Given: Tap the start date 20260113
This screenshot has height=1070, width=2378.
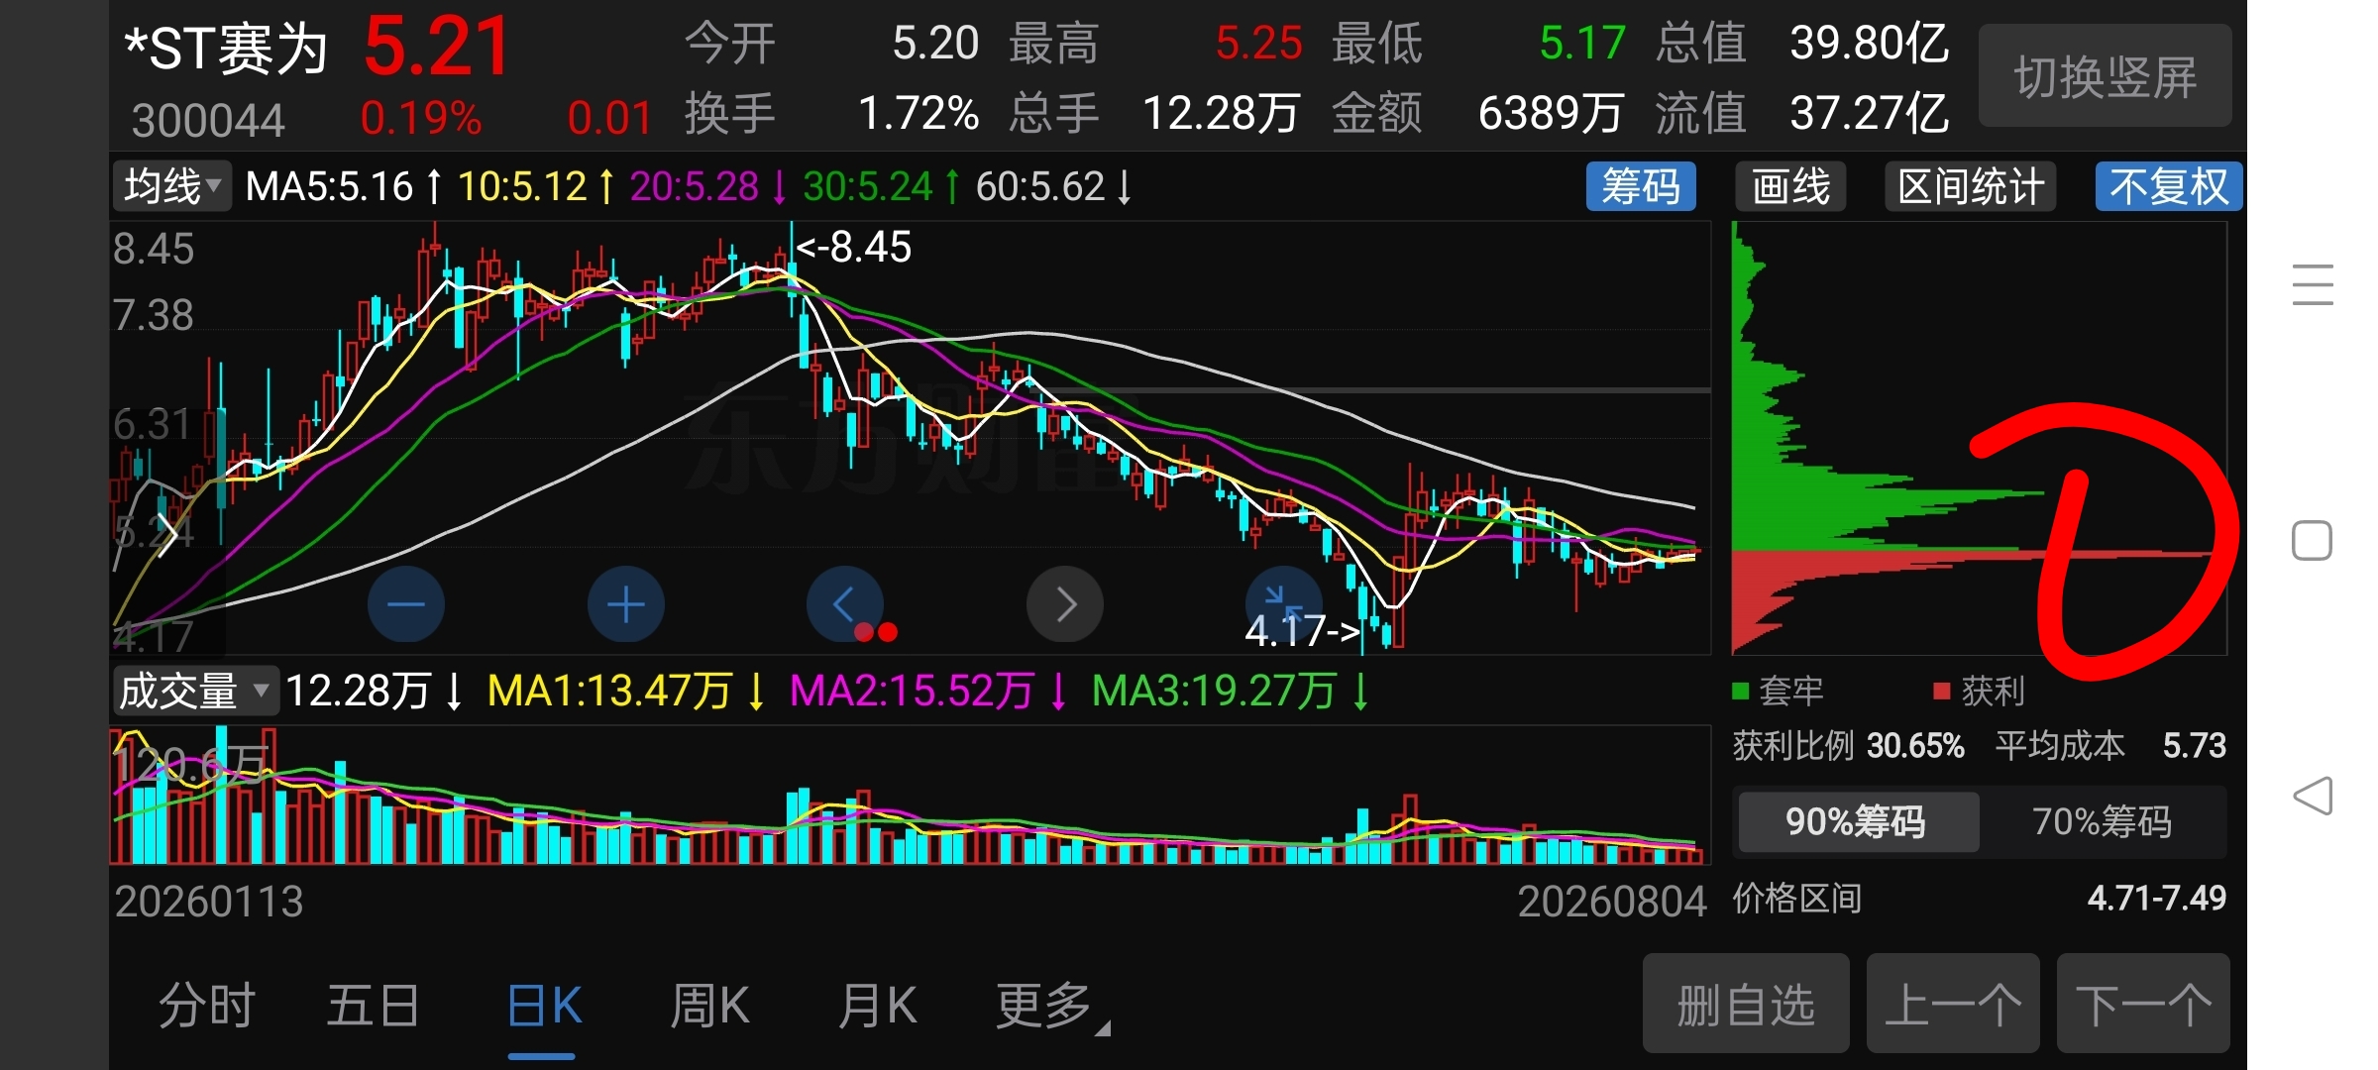Looking at the screenshot, I should 208,902.
